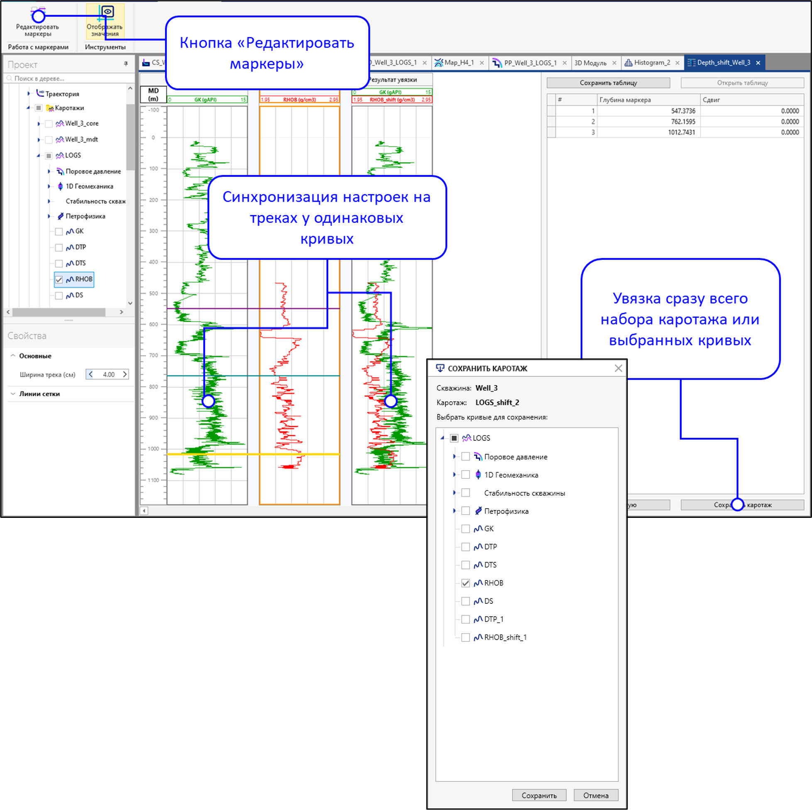Image resolution: width=812 pixels, height=810 pixels.
Task: Click Map_H4_1 tab map icon
Action: tap(438, 63)
